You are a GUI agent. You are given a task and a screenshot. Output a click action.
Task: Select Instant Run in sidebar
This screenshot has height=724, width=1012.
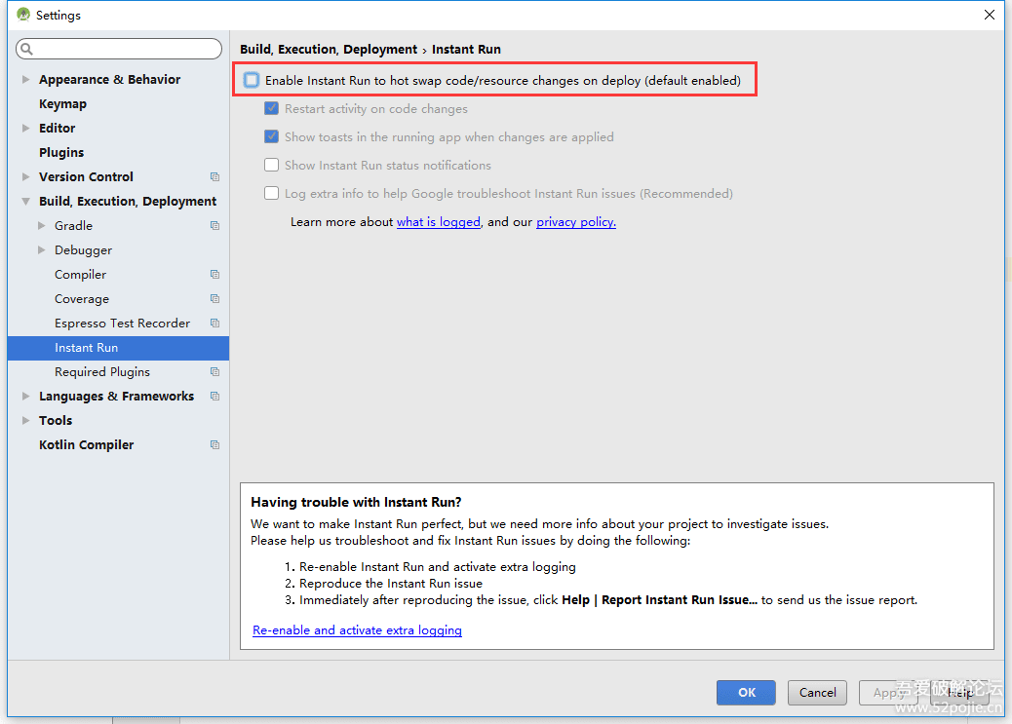118,348
